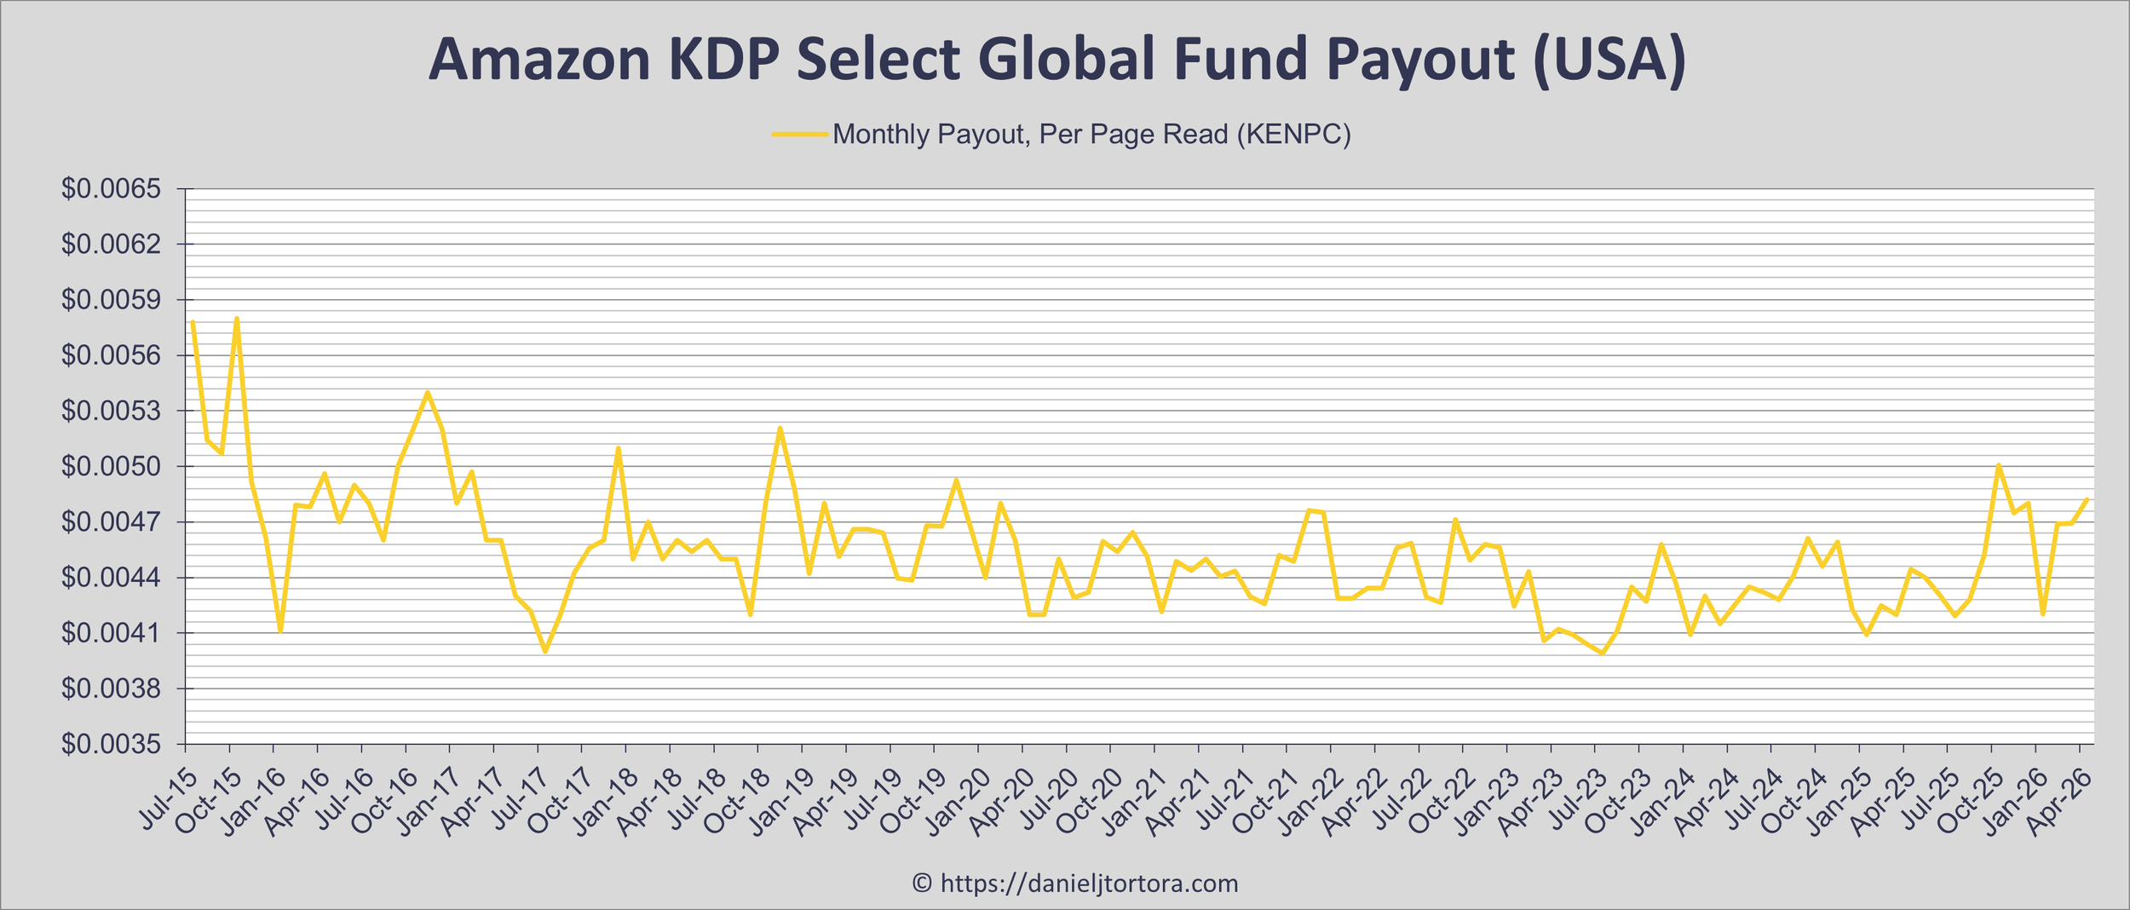Click the x-axis label Jul-18

[x=697, y=802]
